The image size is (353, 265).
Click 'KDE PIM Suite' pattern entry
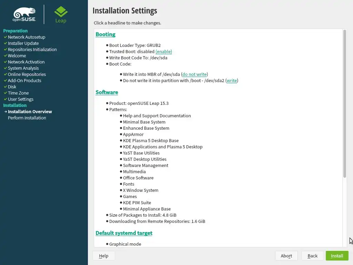(137, 203)
